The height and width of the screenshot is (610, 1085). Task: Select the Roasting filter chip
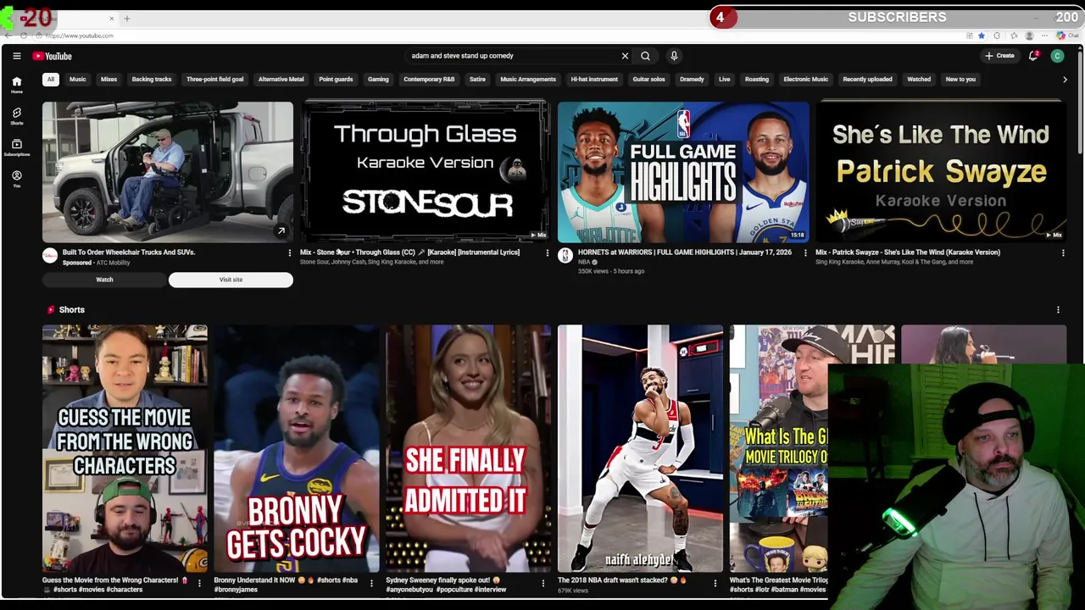pos(757,80)
